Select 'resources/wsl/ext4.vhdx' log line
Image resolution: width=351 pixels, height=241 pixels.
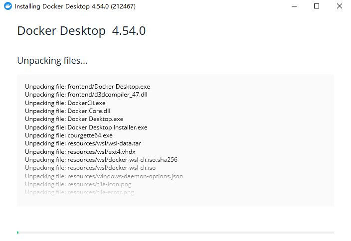point(80,152)
